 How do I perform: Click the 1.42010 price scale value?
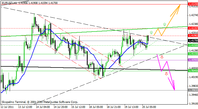(194, 33)
